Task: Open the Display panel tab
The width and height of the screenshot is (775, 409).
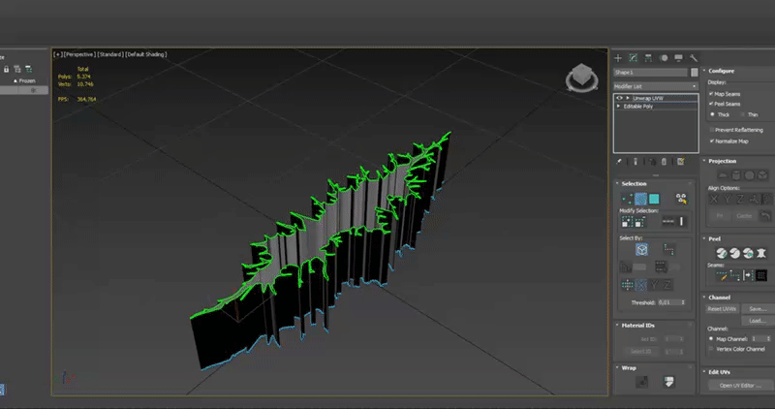Action: click(678, 58)
